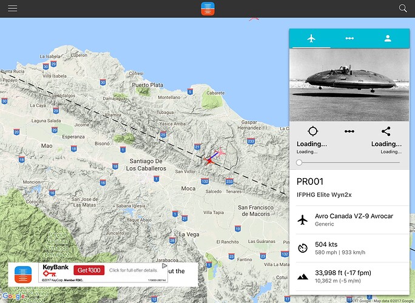Click the AdChoices icon on the banner

pyautogui.click(x=164, y=265)
